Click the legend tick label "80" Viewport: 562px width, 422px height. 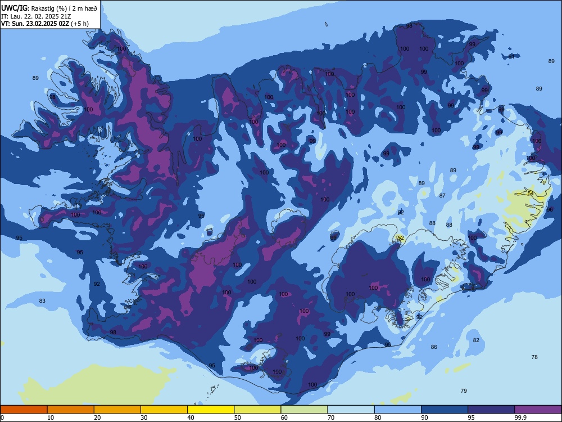coord(378,417)
